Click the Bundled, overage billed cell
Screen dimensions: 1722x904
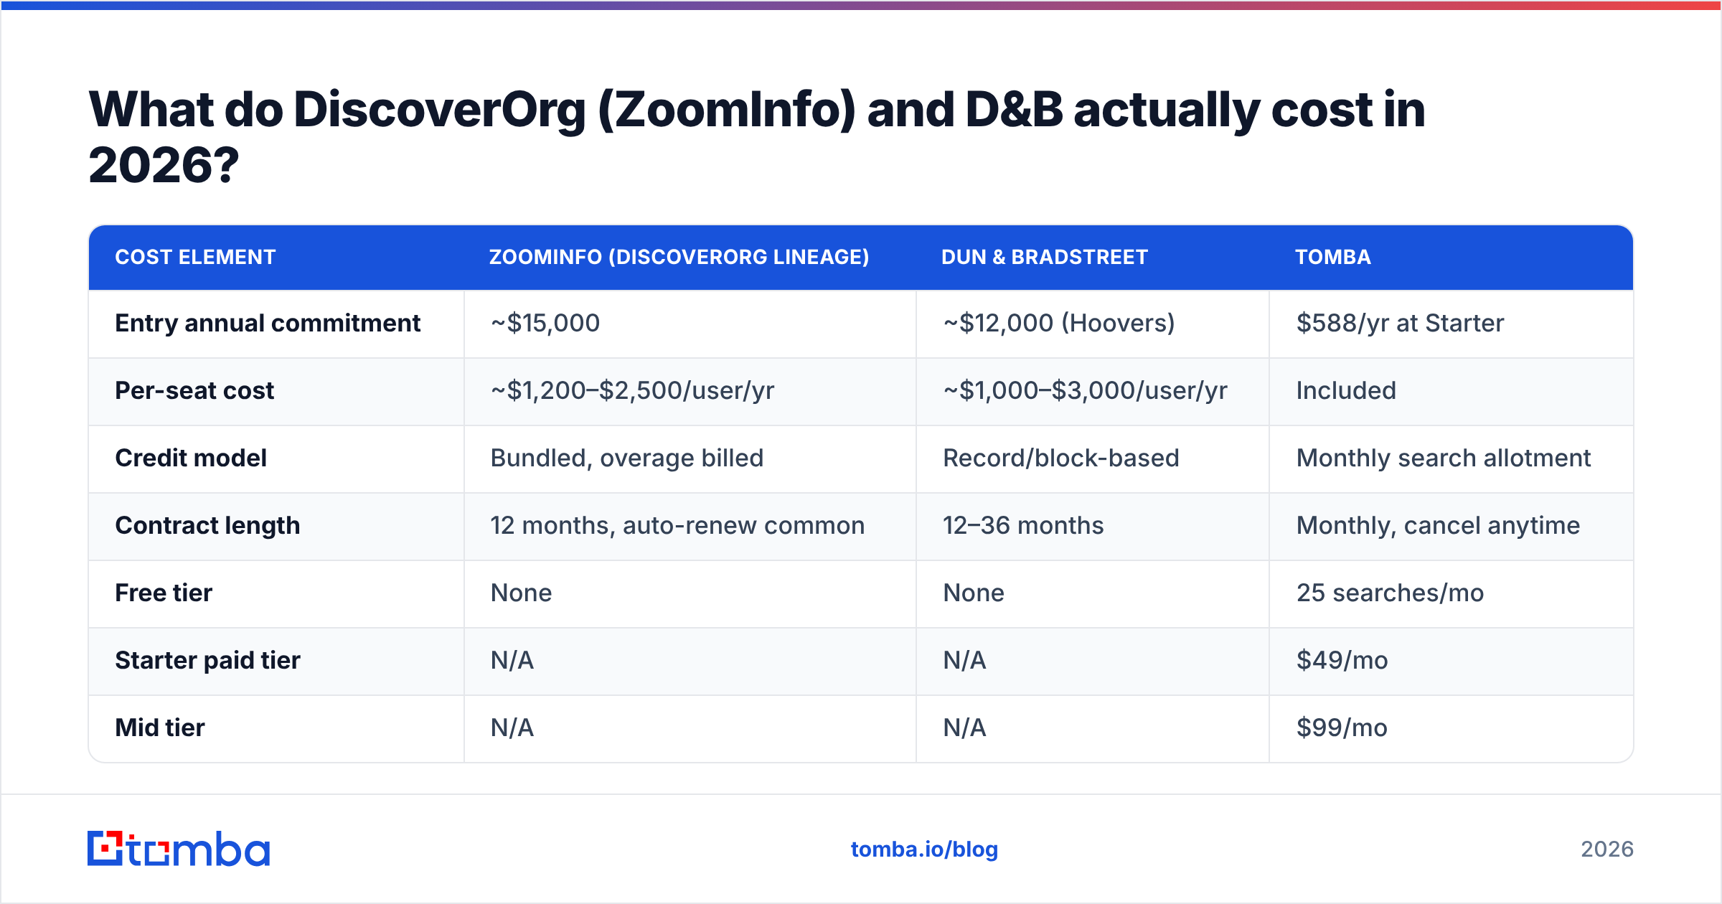click(x=627, y=458)
